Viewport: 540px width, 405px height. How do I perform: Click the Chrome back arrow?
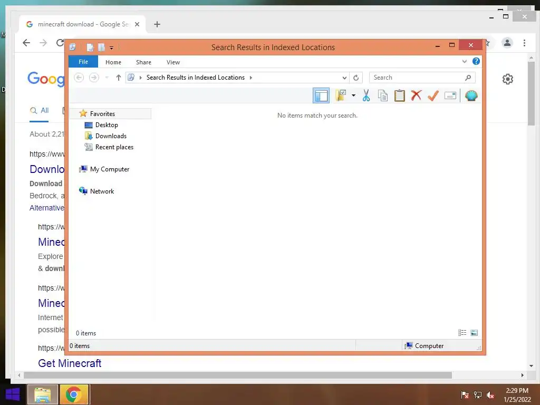[x=26, y=43]
